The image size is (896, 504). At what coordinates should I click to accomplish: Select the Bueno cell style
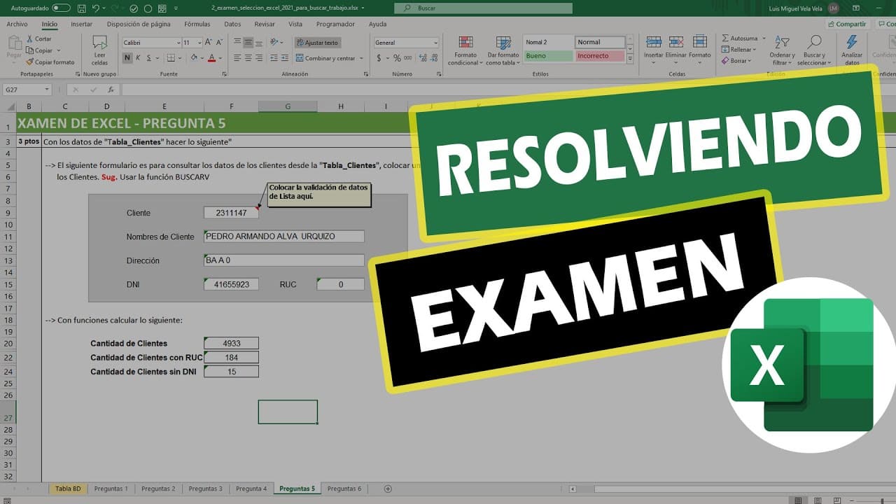tap(548, 56)
